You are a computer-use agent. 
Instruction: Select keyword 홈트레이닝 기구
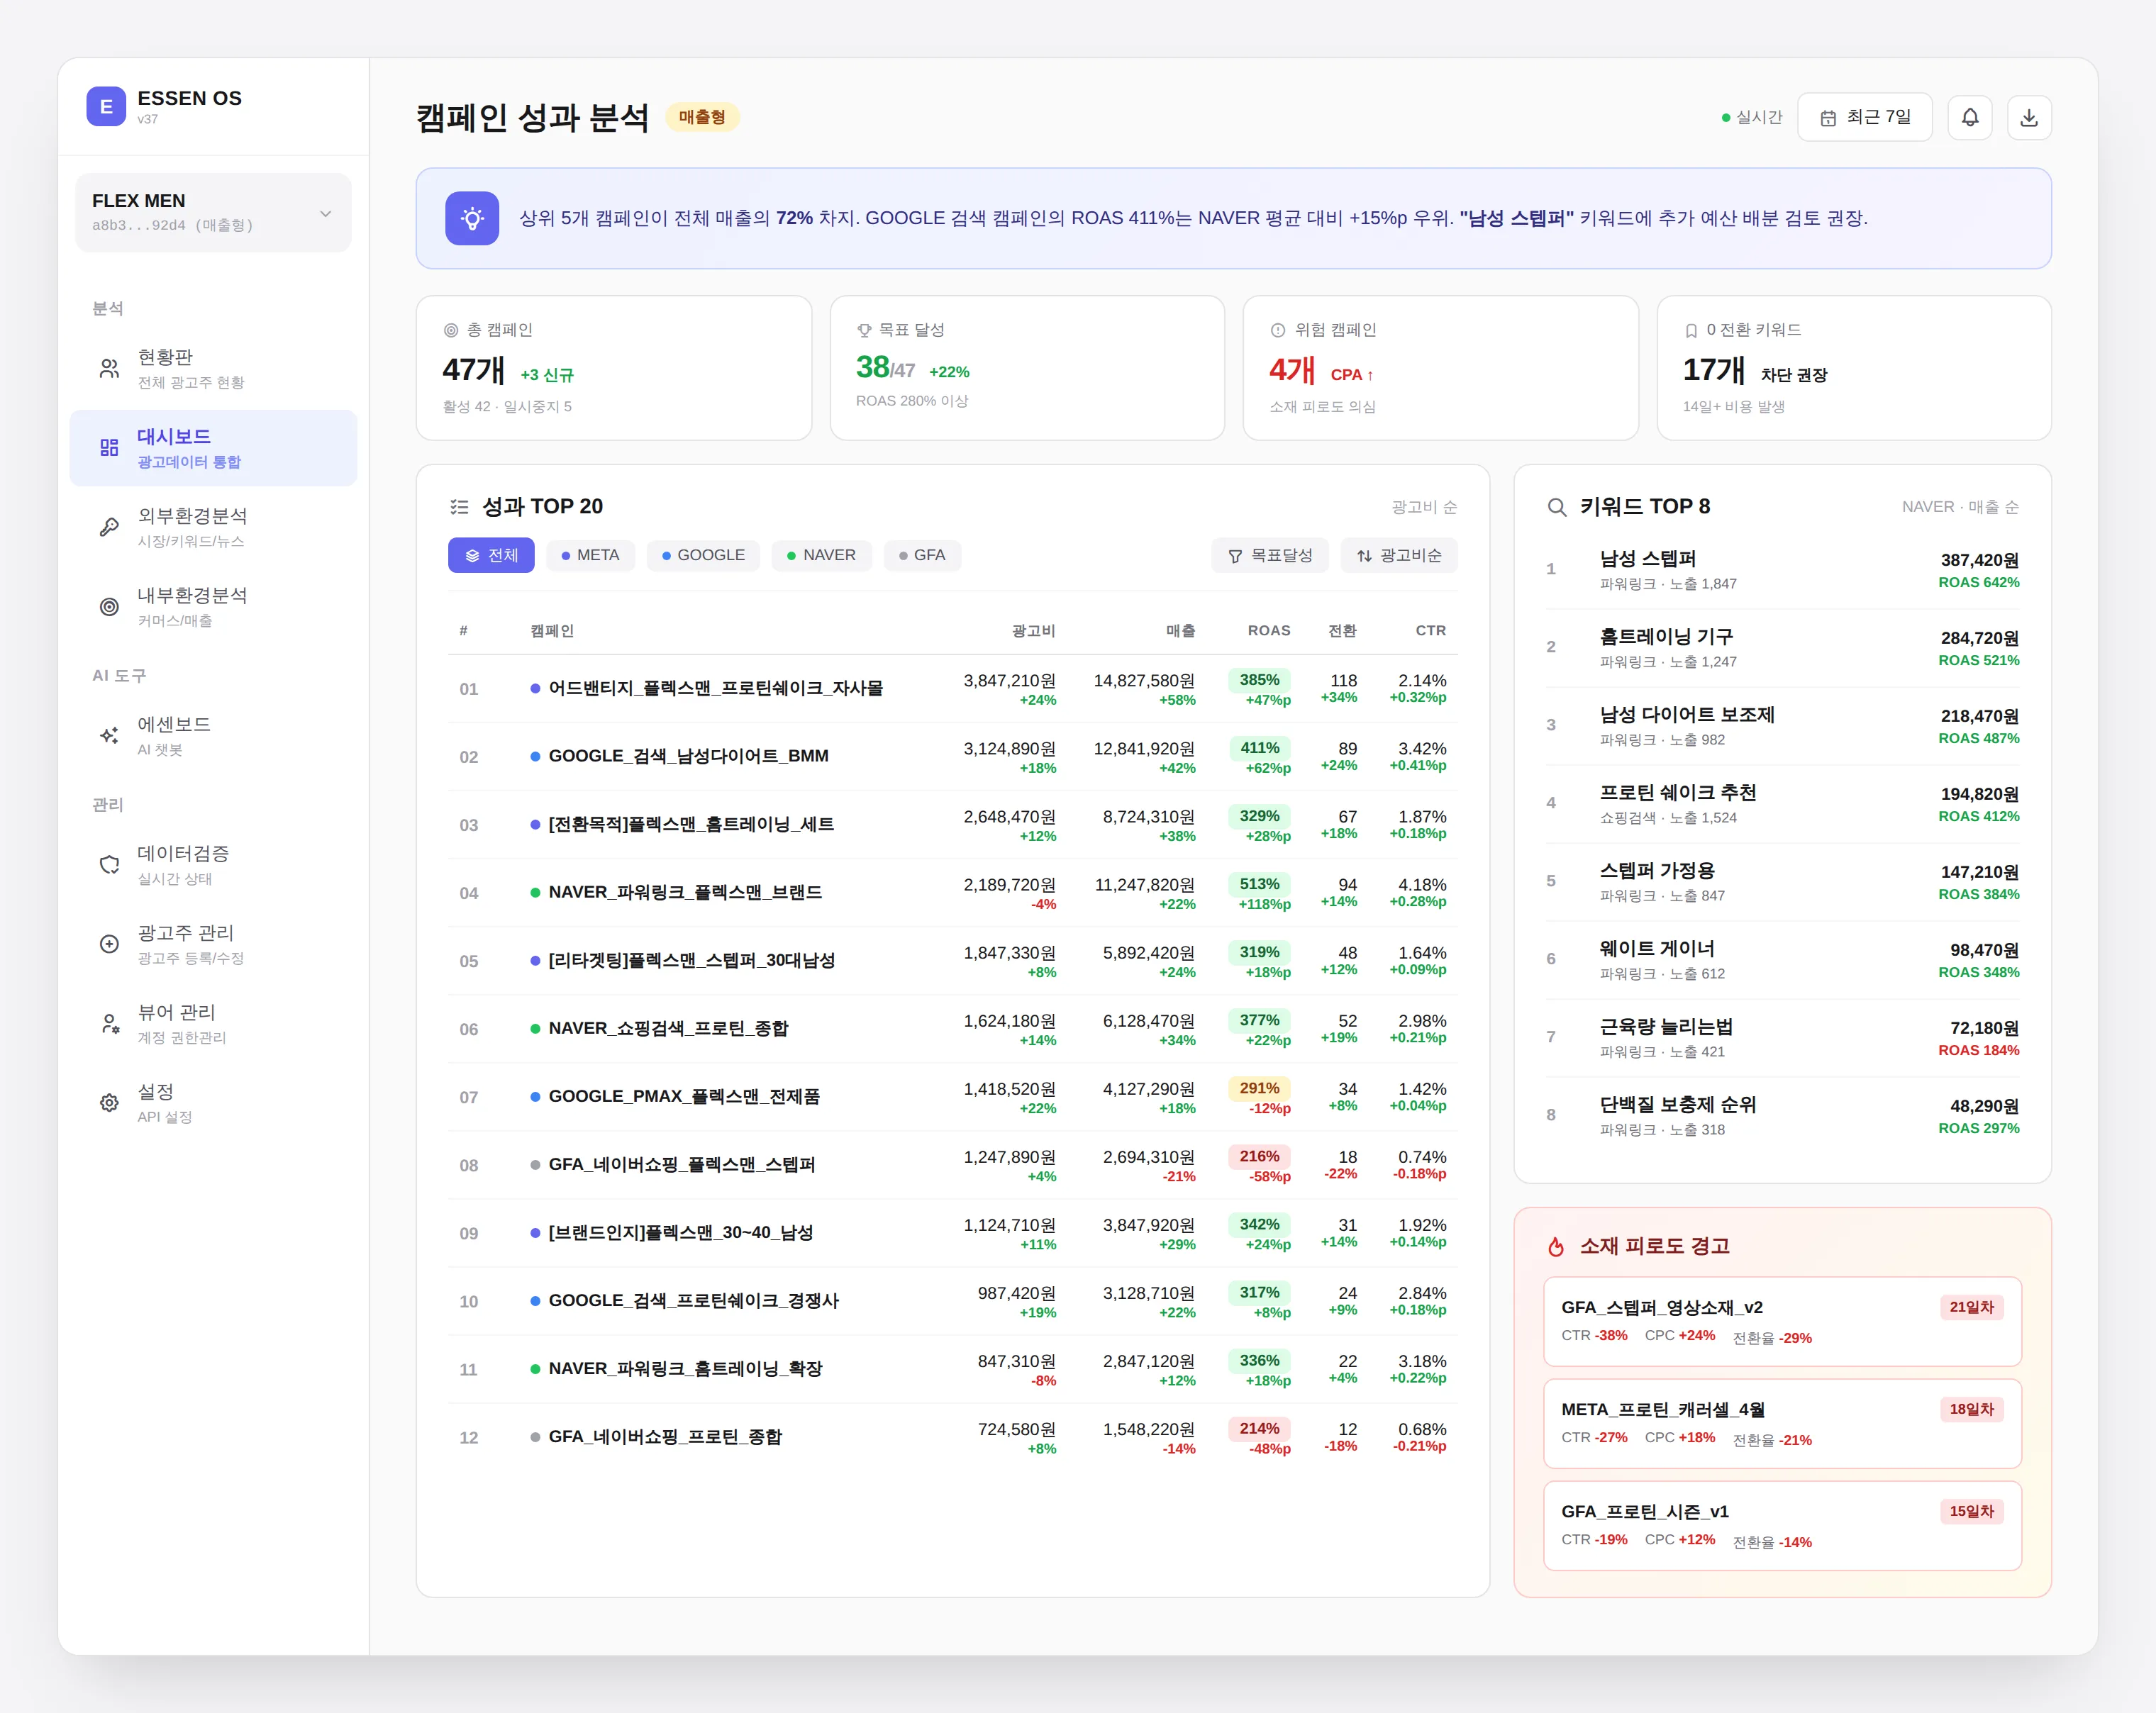pyautogui.click(x=1782, y=648)
